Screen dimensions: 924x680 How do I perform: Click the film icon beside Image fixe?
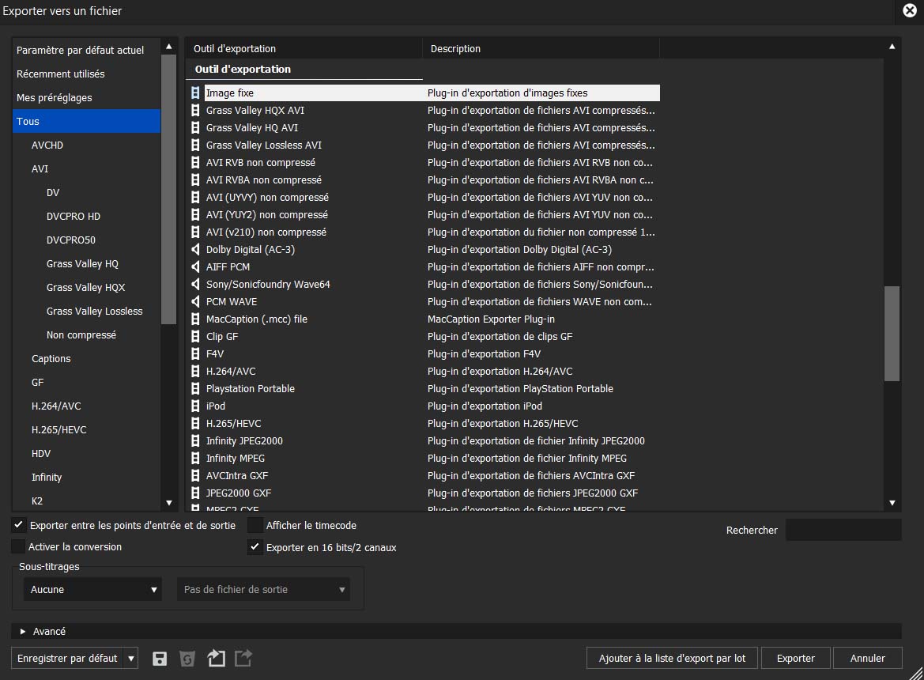point(196,93)
